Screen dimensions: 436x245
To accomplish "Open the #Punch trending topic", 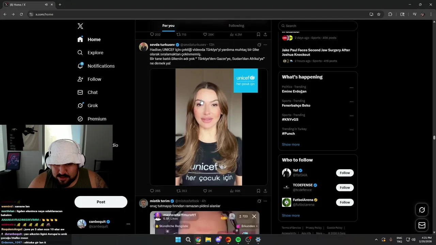I will pyautogui.click(x=288, y=134).
